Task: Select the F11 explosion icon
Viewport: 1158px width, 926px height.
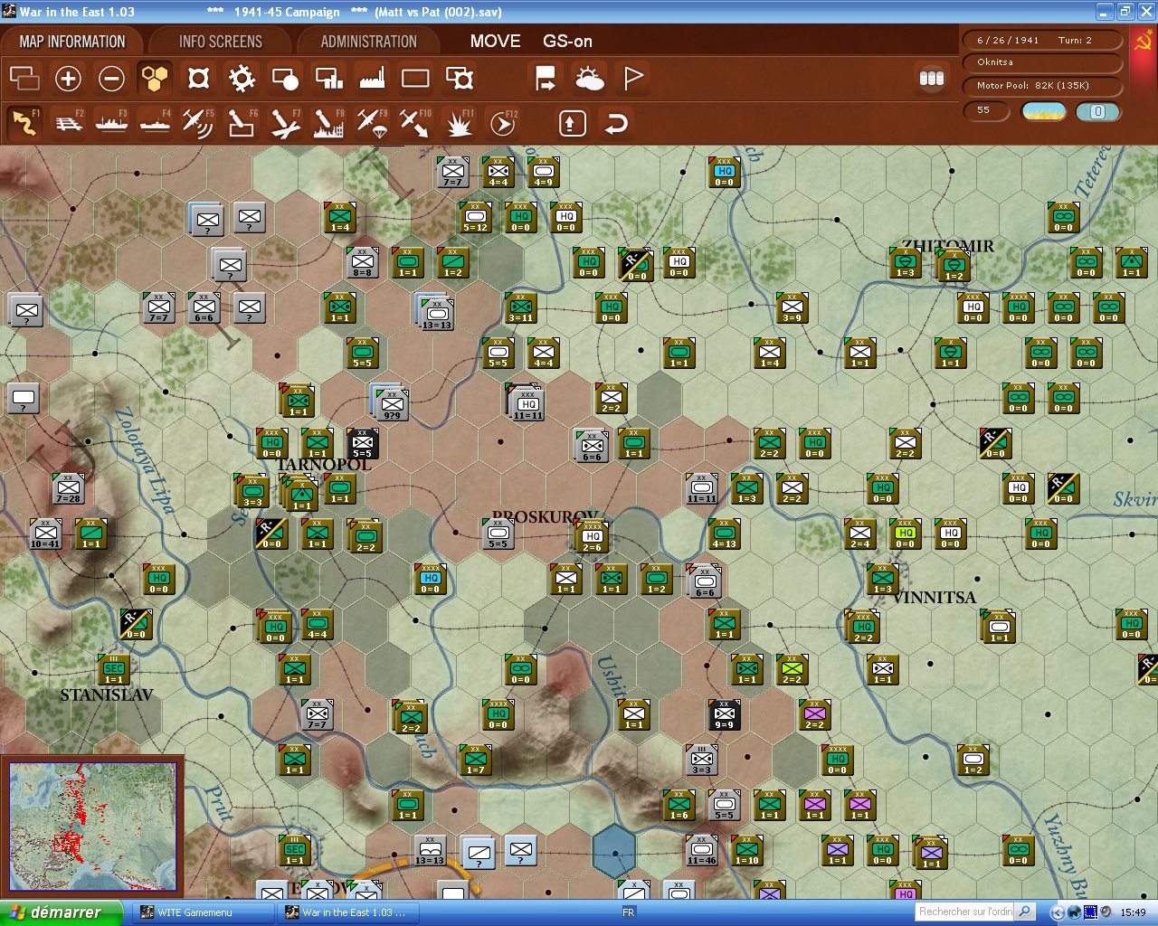Action: (460, 123)
